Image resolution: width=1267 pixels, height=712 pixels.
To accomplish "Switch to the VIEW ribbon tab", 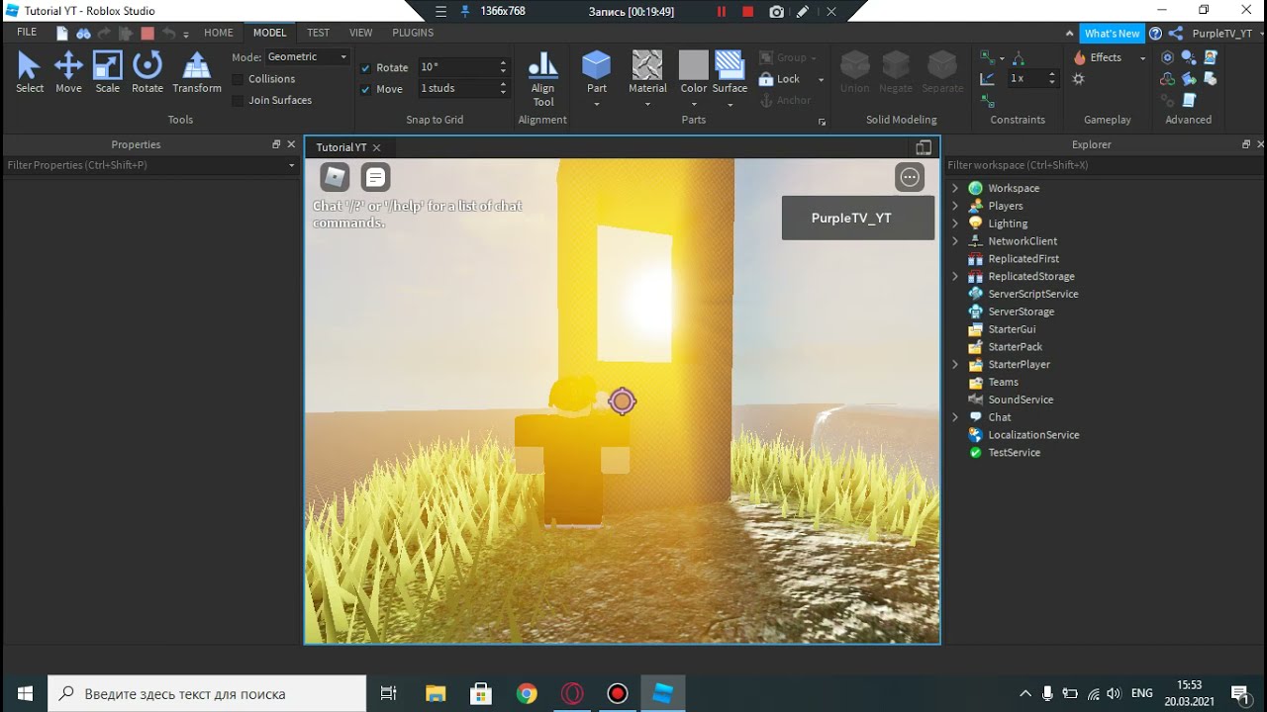I will [x=361, y=33].
